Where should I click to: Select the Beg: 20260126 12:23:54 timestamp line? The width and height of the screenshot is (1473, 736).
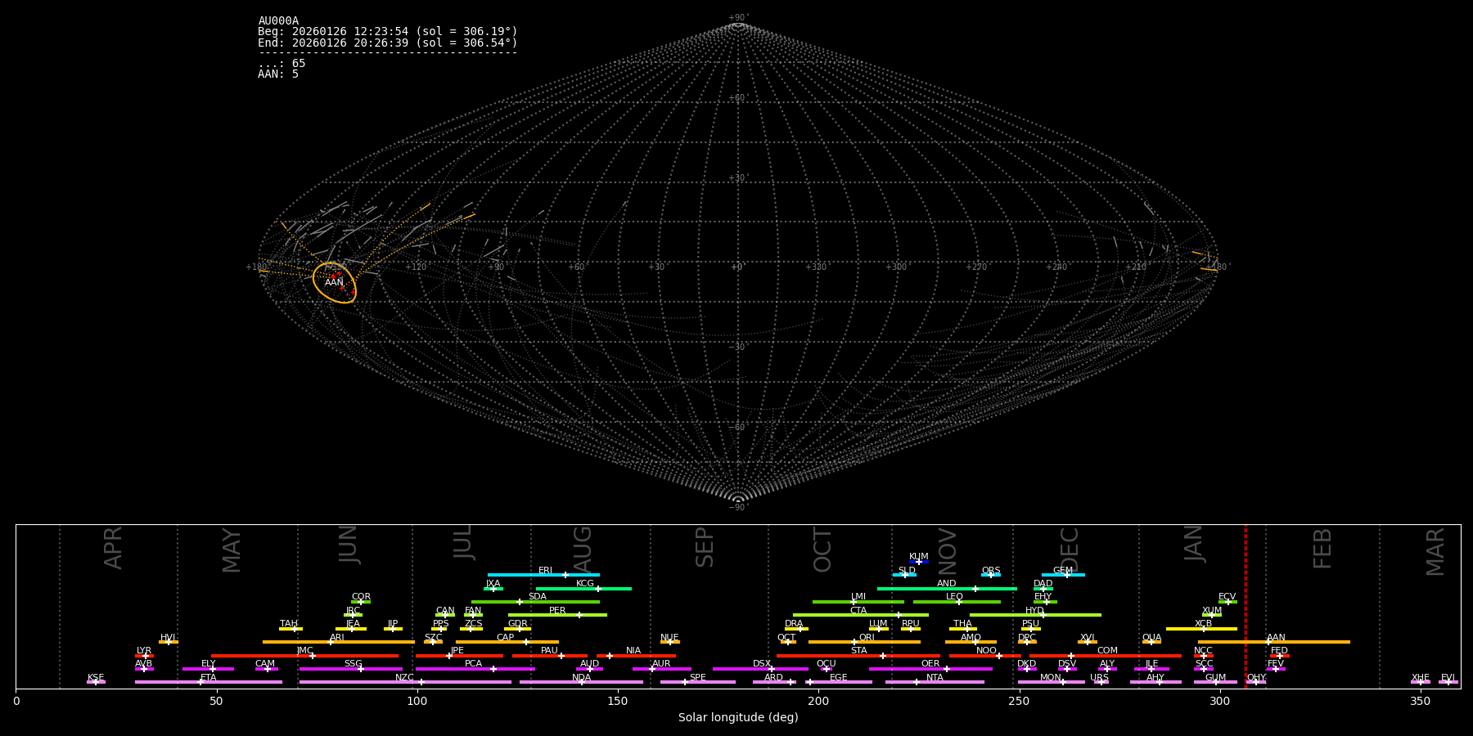[388, 32]
